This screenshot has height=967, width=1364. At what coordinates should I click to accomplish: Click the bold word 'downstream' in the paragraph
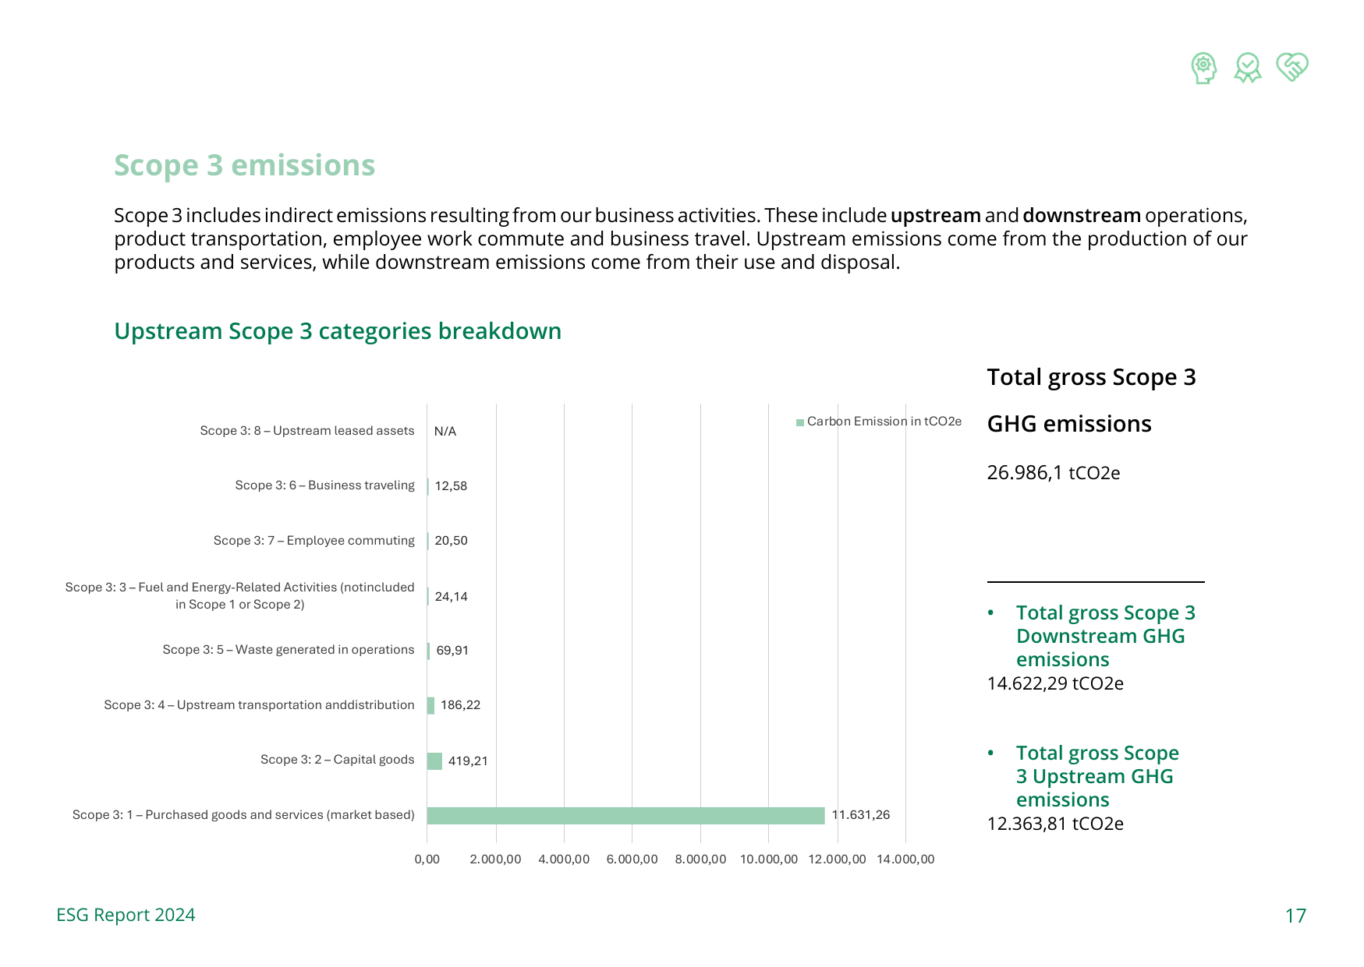coord(1082,216)
